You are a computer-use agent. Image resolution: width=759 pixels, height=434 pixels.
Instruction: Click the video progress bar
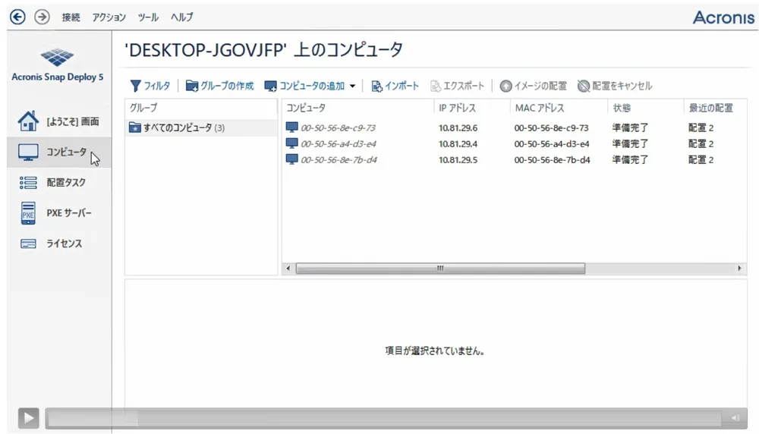(384, 418)
